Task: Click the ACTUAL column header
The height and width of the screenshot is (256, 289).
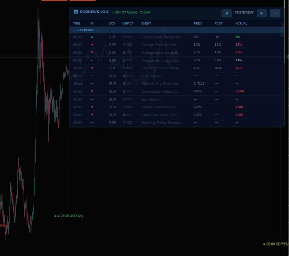Action: pyautogui.click(x=241, y=23)
